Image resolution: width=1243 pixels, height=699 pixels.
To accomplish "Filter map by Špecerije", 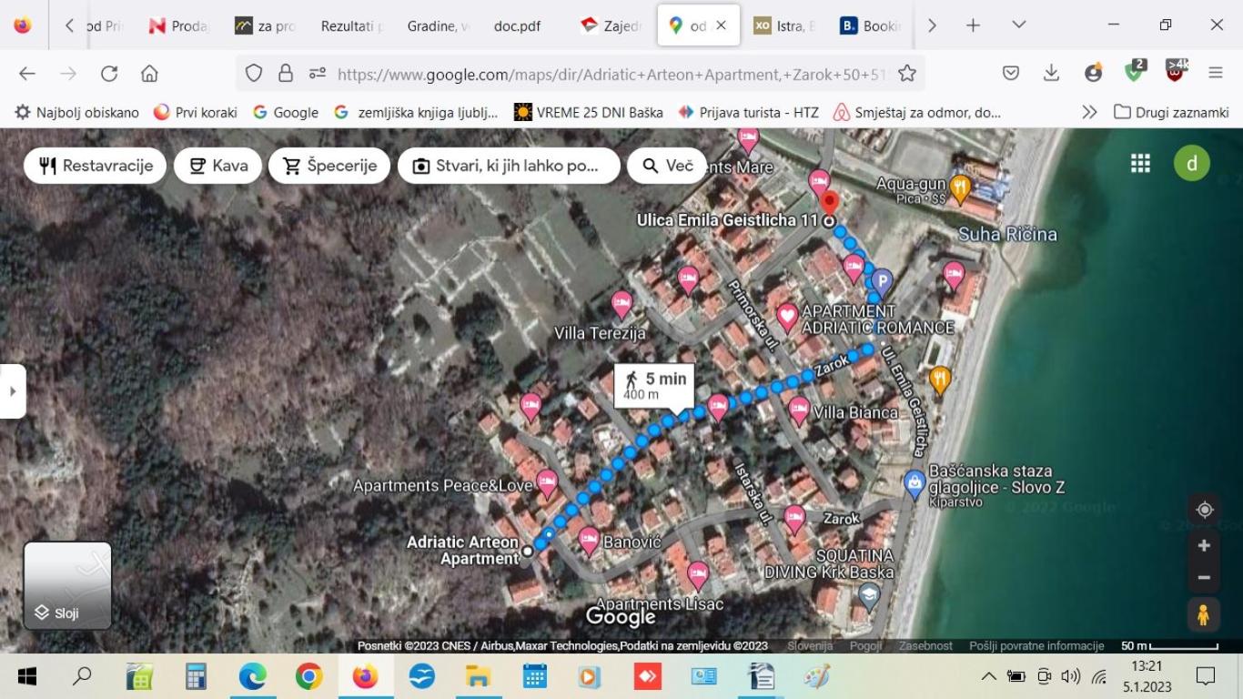I will click(329, 166).
